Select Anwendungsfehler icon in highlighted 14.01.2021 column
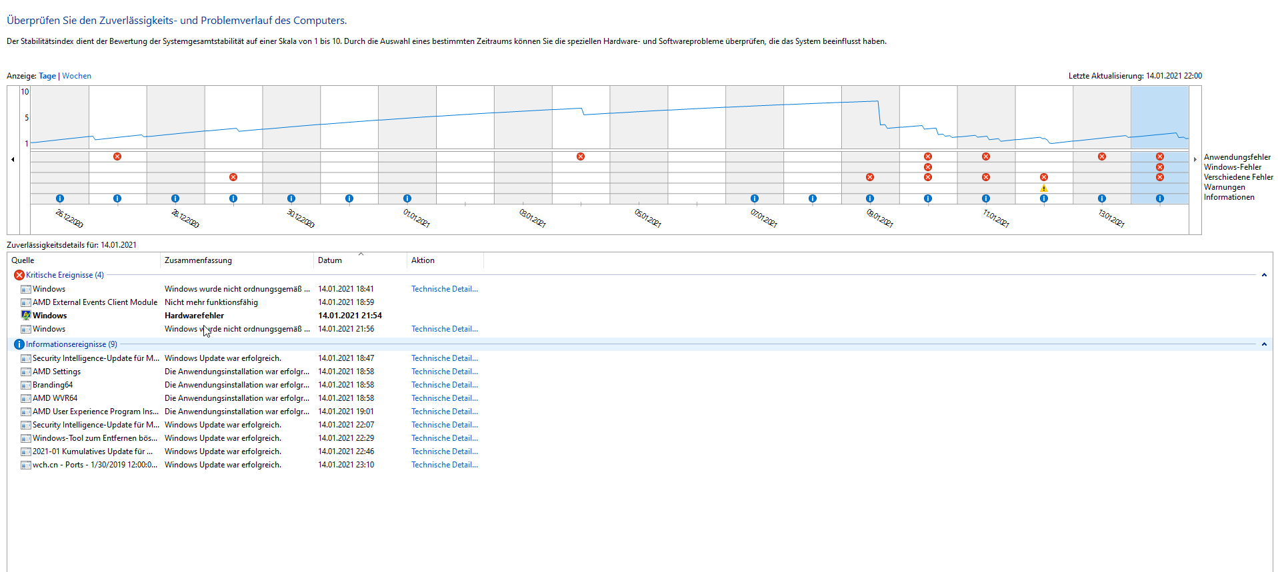 (x=1160, y=156)
